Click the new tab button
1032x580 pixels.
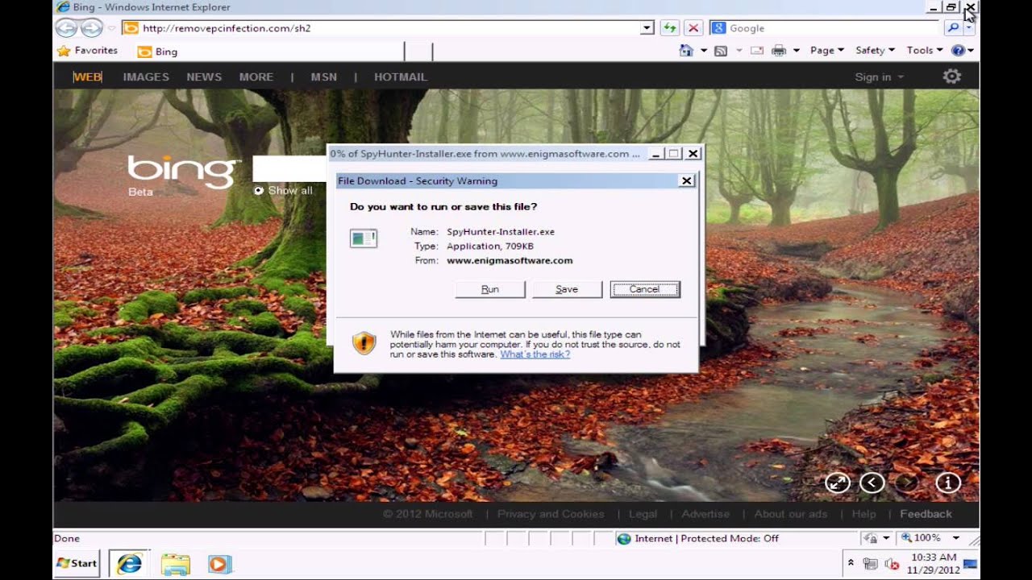pos(418,52)
